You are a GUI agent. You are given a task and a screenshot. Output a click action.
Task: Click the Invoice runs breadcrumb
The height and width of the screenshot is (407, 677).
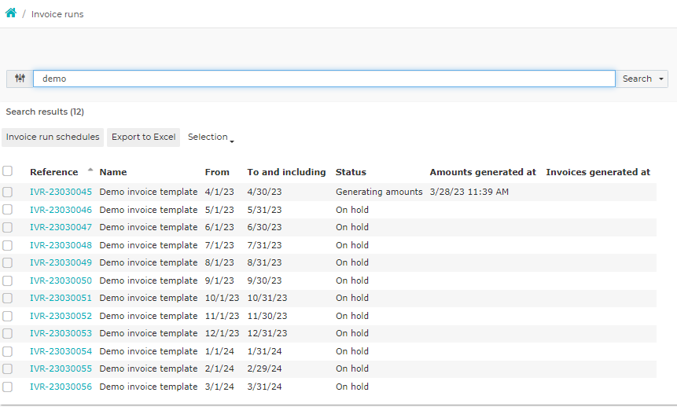57,14
